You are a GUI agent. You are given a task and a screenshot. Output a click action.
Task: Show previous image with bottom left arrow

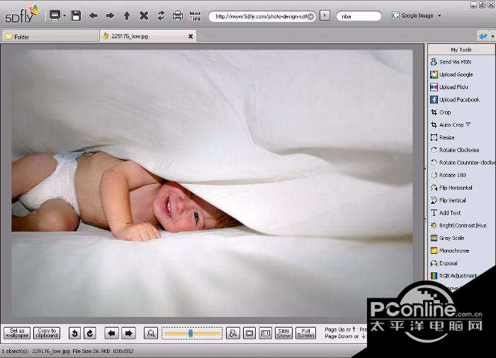click(112, 333)
